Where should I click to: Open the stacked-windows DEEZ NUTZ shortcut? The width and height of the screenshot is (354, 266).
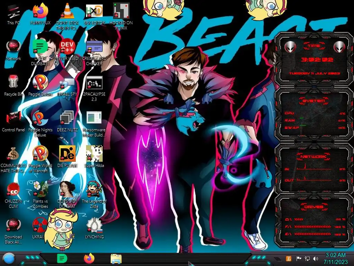pos(67,121)
